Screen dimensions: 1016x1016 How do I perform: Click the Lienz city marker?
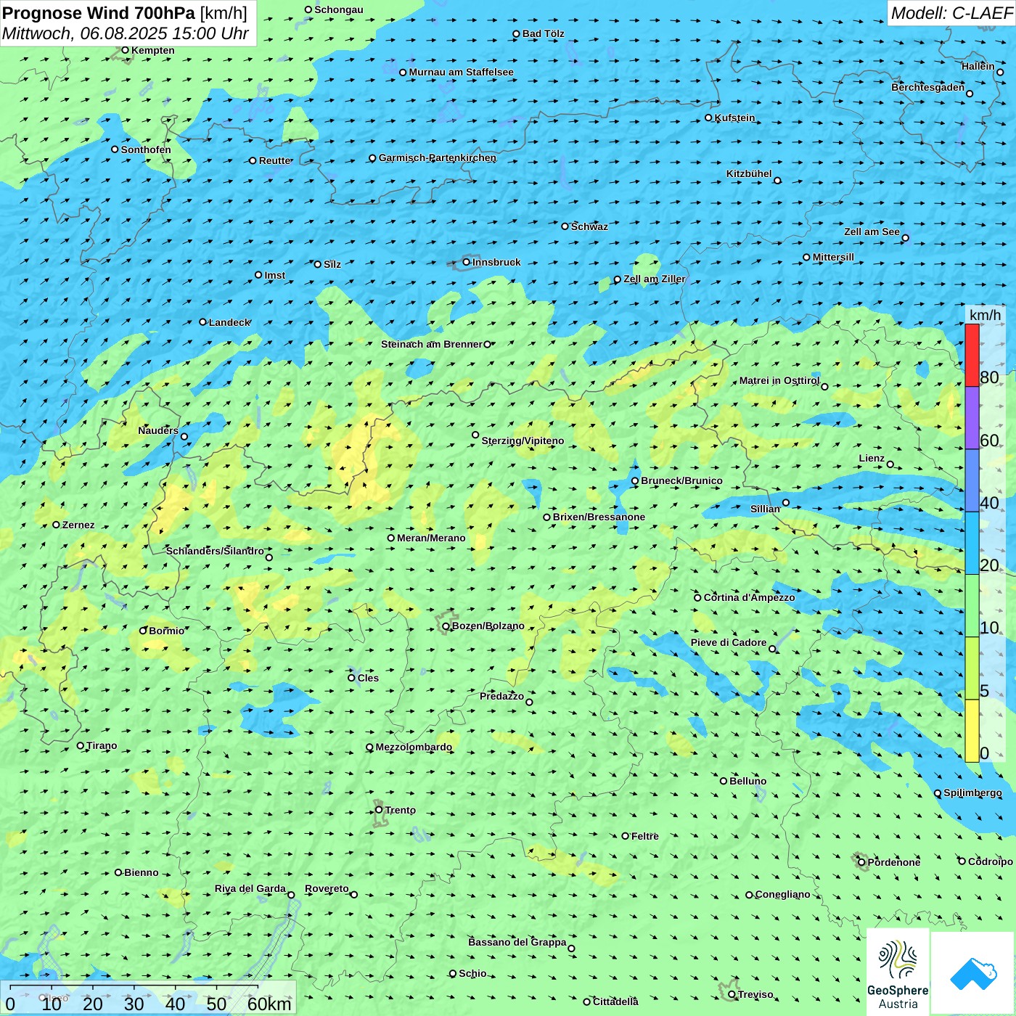click(890, 464)
